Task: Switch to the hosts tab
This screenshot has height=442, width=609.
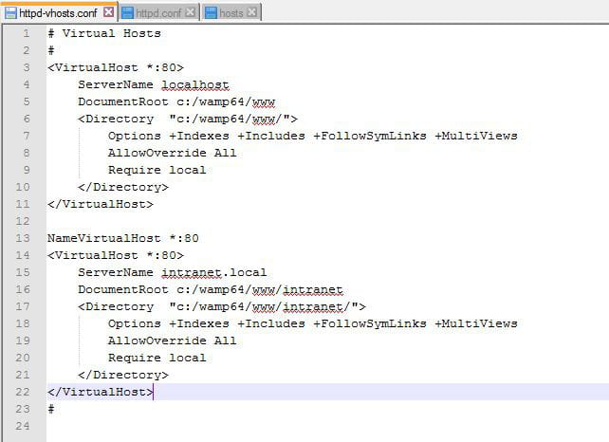Action: pyautogui.click(x=231, y=13)
